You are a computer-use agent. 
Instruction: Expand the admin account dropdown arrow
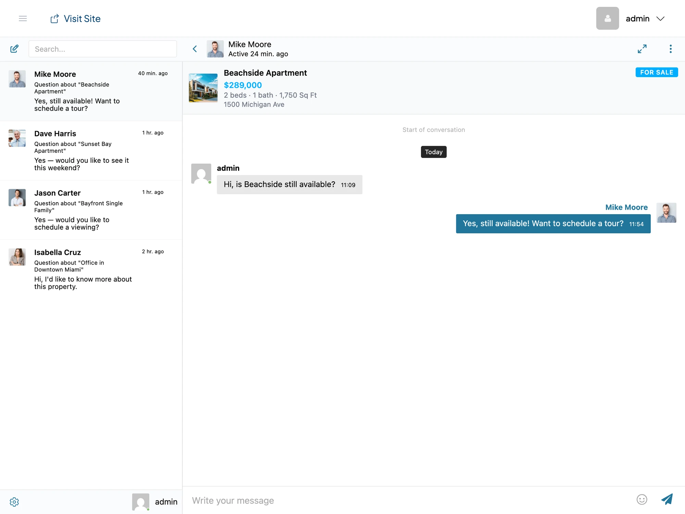pyautogui.click(x=660, y=19)
